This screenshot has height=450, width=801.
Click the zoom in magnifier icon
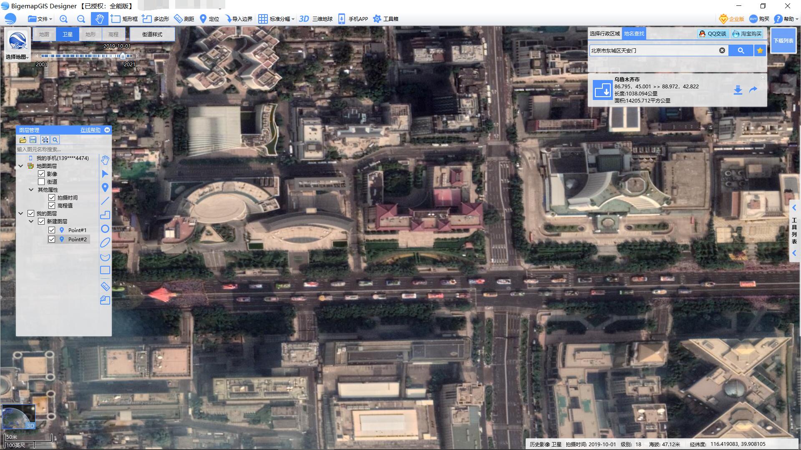(x=63, y=19)
